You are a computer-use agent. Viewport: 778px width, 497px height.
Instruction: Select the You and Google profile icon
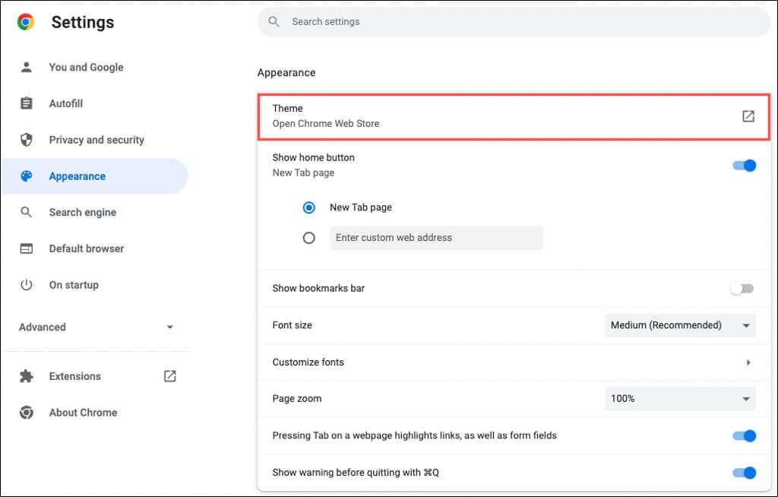tap(27, 67)
